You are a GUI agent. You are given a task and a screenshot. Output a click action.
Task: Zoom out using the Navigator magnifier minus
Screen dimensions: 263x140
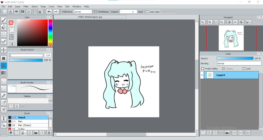(222, 22)
